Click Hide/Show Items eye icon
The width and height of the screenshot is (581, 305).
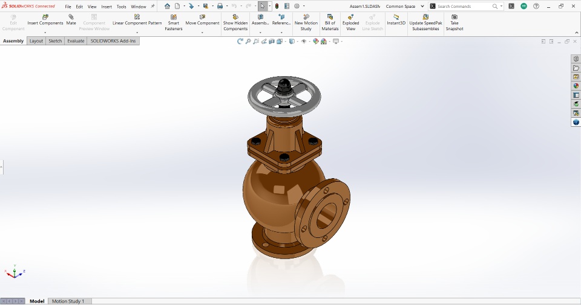tap(304, 42)
